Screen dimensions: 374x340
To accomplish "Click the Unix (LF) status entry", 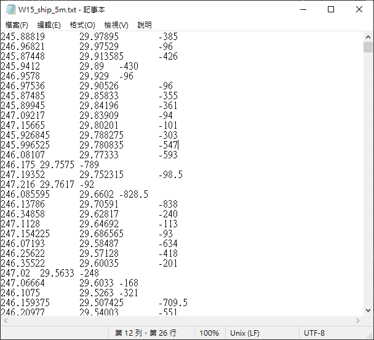I will click(x=245, y=333).
